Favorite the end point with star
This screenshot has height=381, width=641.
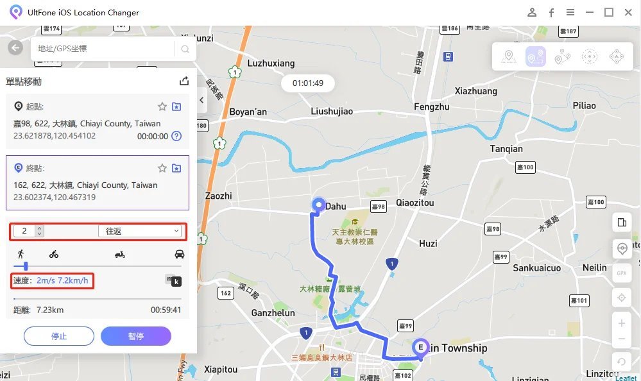[162, 168]
